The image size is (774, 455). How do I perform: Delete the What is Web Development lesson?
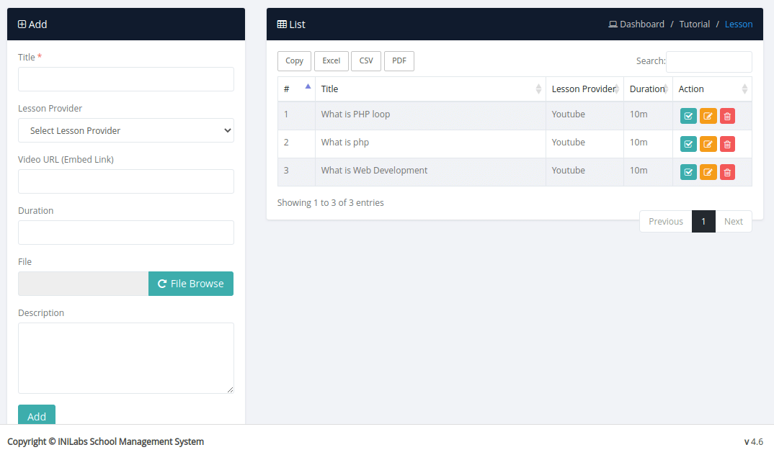(727, 172)
